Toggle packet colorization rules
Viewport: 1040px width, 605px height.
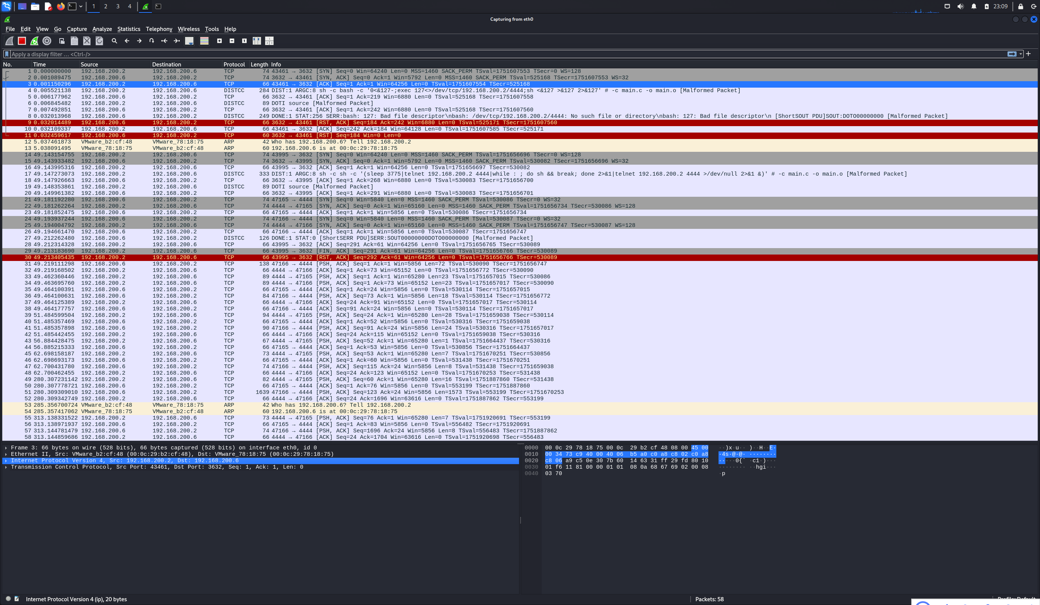(204, 41)
